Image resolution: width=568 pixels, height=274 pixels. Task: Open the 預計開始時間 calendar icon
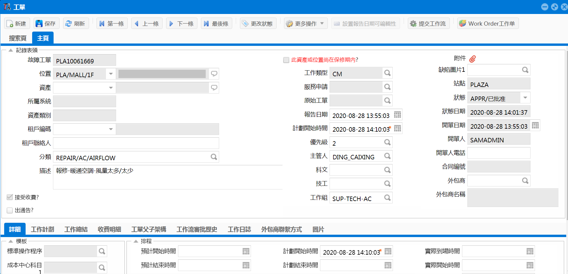pos(246,251)
